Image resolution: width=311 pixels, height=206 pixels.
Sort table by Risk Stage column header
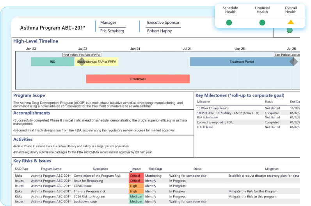[156, 169]
